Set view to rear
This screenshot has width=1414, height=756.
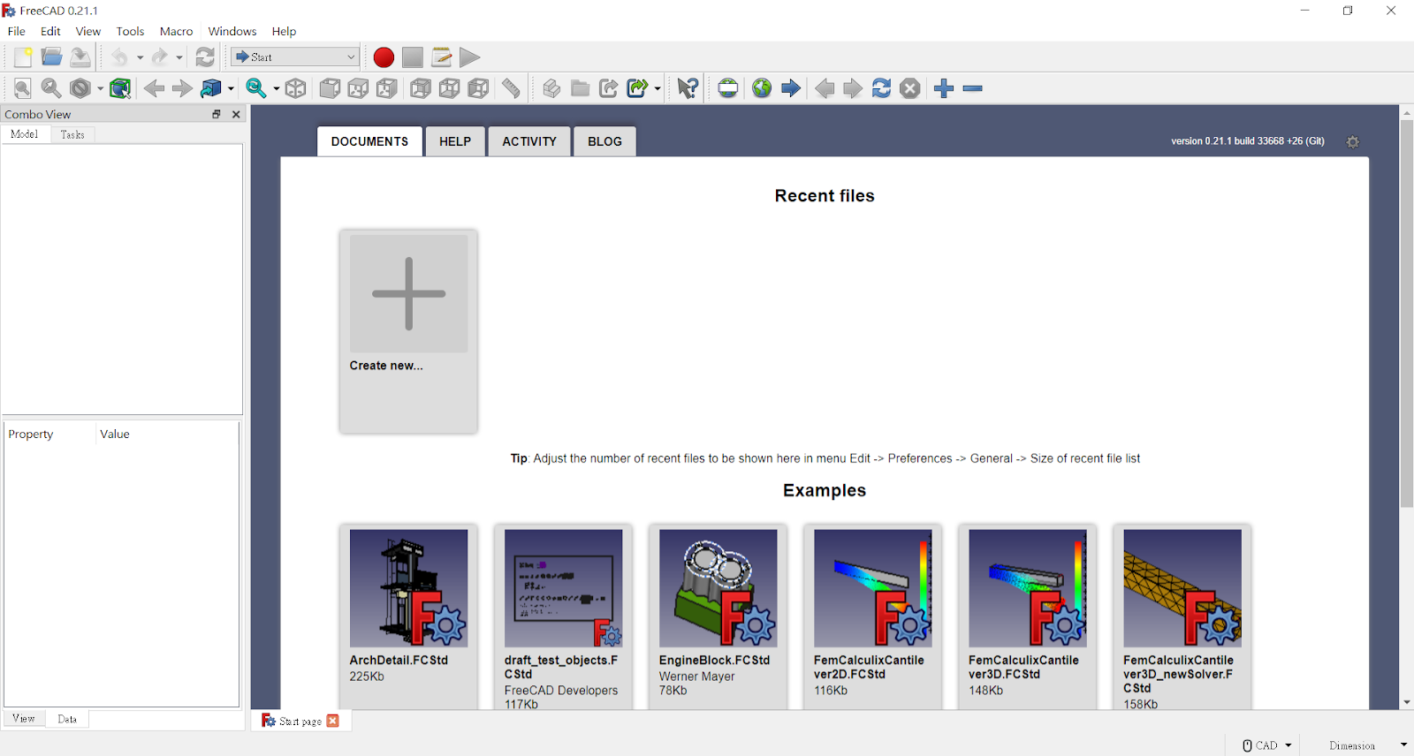[421, 88]
